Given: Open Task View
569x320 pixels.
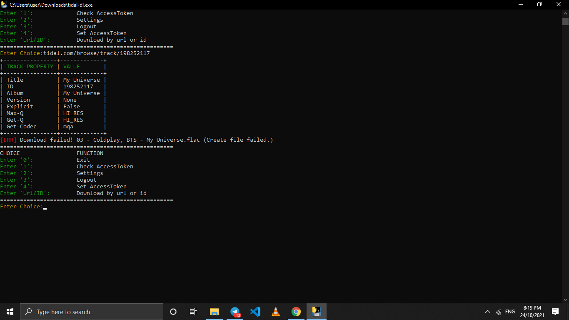Looking at the screenshot, I should tap(193, 311).
